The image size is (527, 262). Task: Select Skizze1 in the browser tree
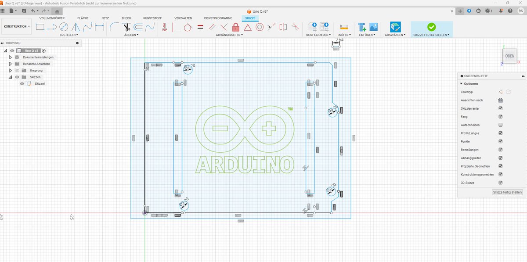40,83
